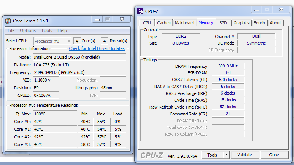Open the Help menu in Core Temp
Screen dimensions: 294x165
(62, 30)
